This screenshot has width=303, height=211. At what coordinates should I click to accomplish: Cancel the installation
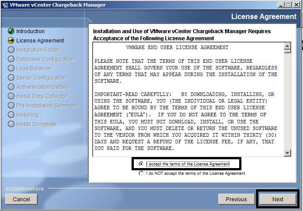[x=21, y=199]
